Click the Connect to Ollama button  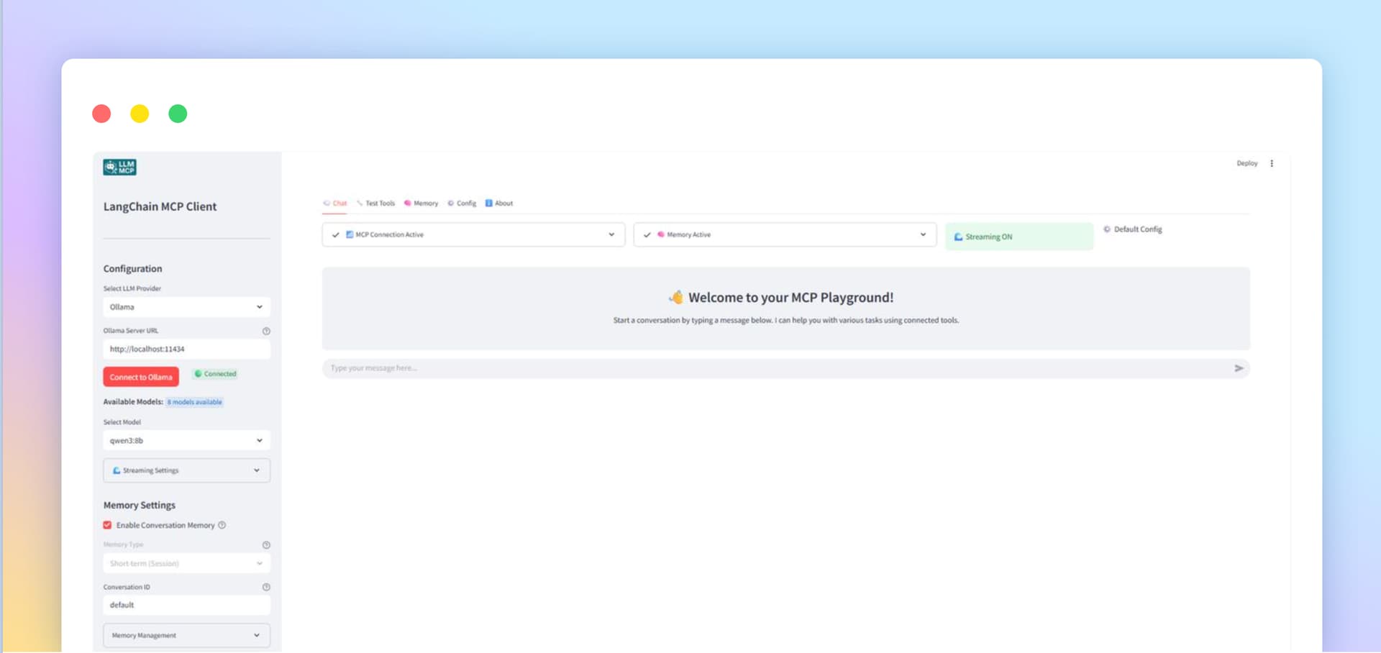coord(140,376)
